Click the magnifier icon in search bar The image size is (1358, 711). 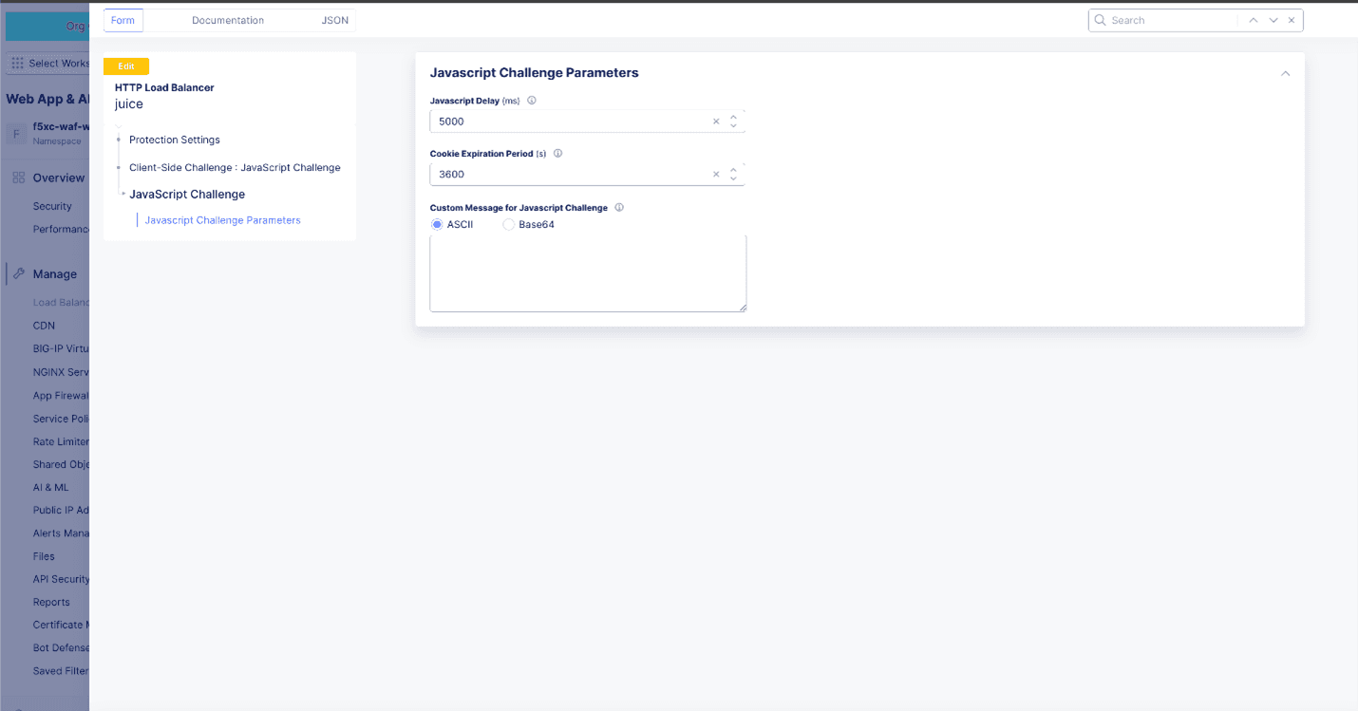pos(1100,19)
